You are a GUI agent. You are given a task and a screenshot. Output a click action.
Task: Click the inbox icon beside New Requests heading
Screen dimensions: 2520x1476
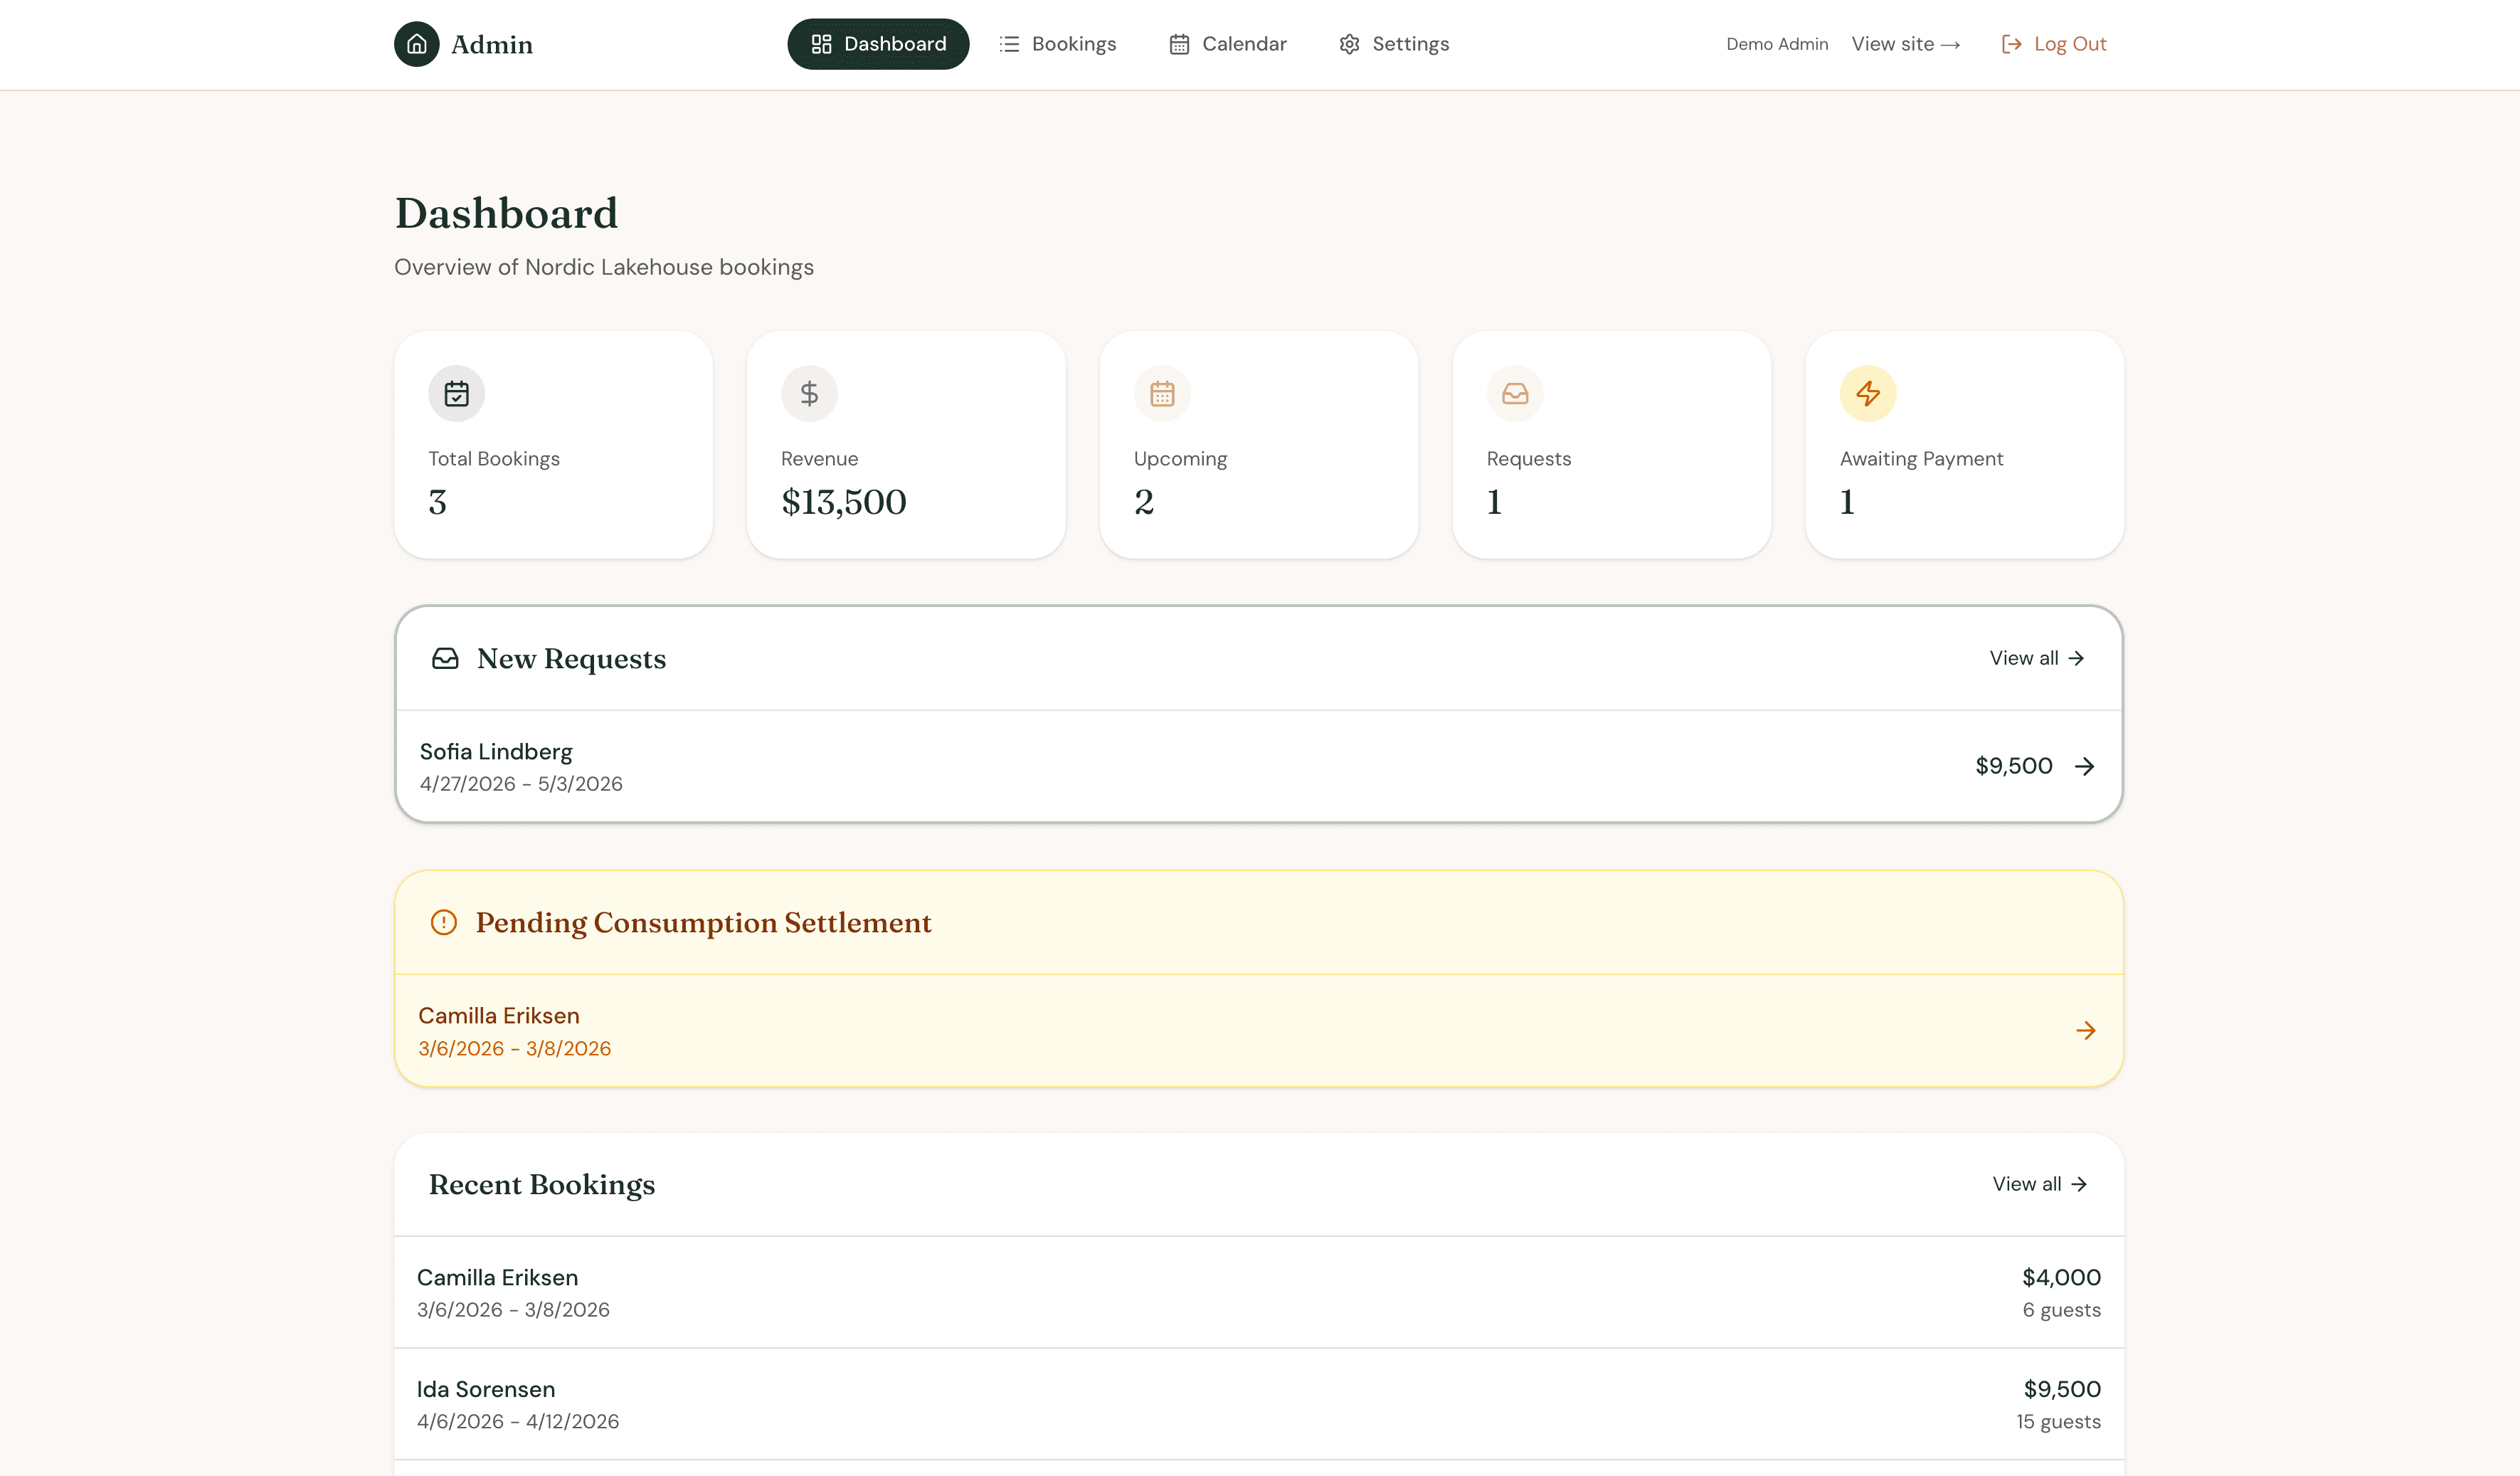[x=446, y=658]
